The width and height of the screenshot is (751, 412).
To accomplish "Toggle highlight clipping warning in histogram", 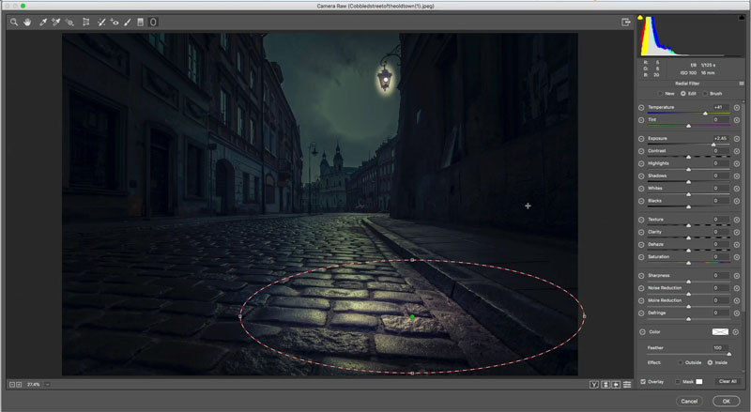I will pos(742,17).
